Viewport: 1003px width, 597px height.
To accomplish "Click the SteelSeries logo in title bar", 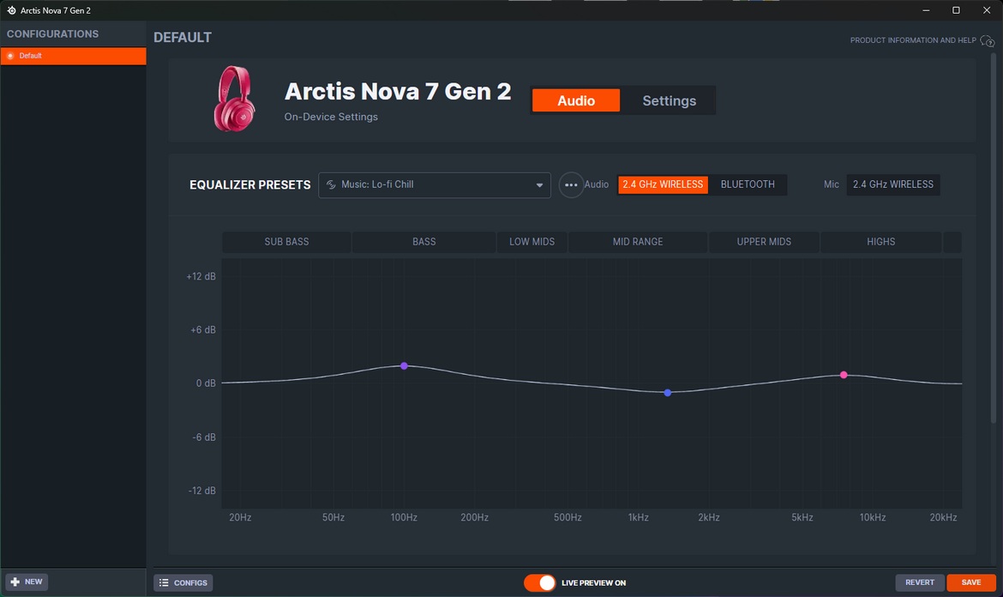I will (x=11, y=10).
